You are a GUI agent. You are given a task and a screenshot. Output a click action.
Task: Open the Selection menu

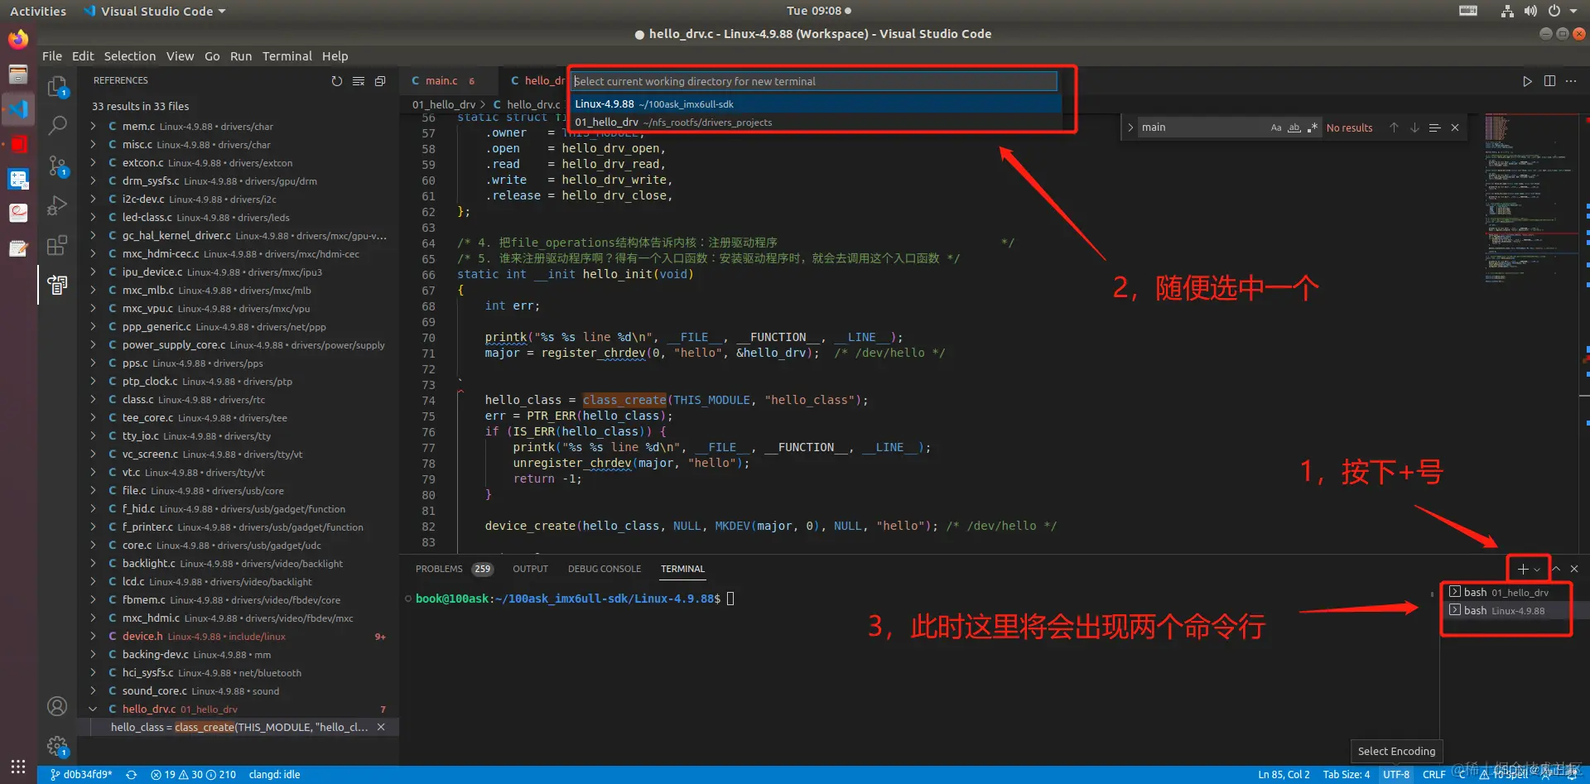click(x=130, y=56)
